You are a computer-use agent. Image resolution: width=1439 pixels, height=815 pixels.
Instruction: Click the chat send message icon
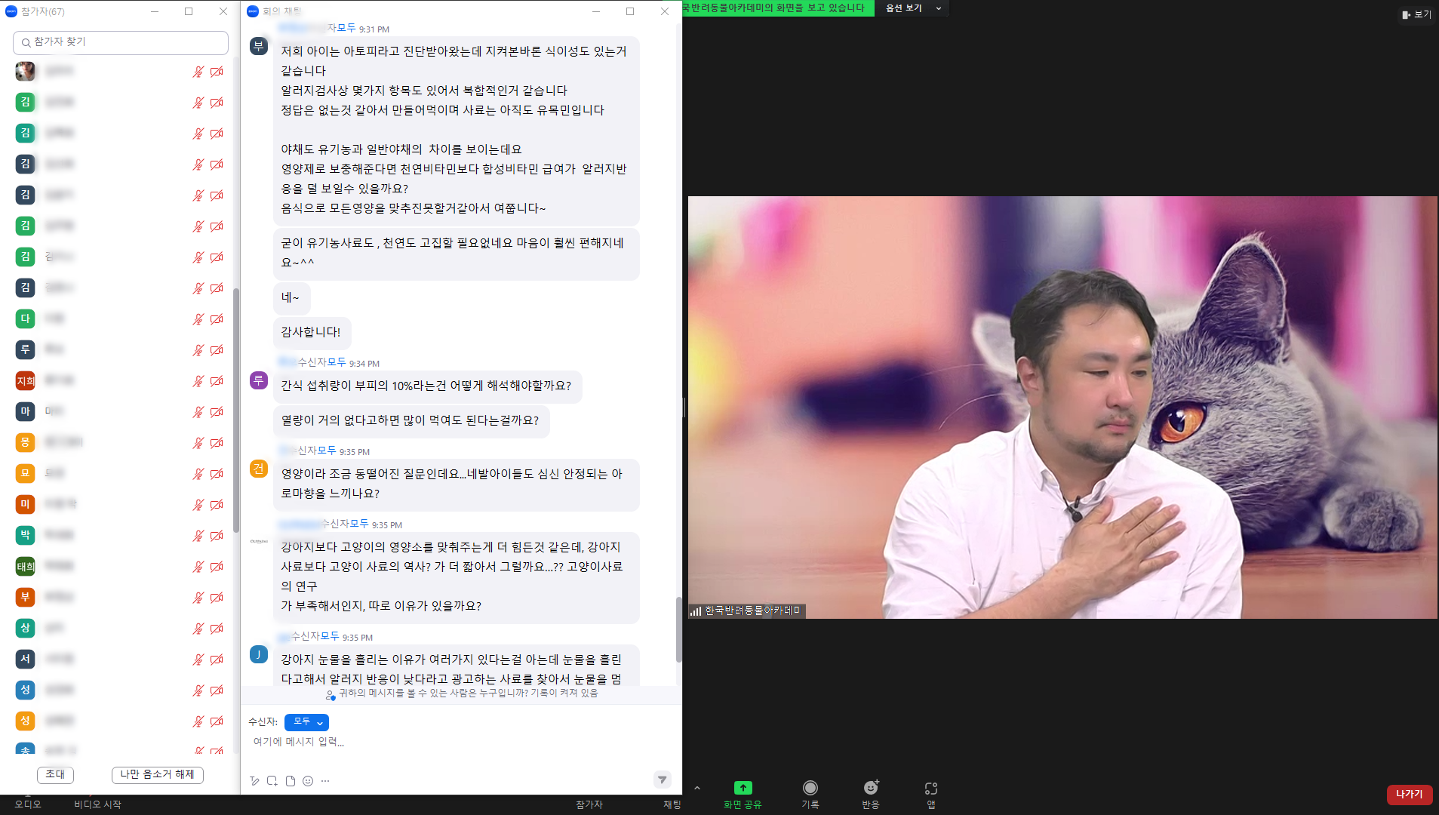662,780
